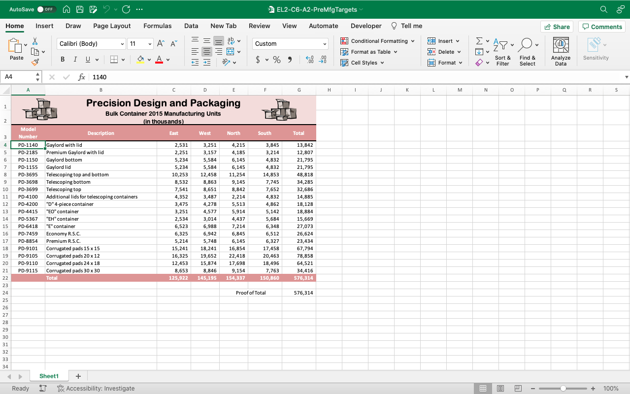Open the Comments pane button
The width and height of the screenshot is (630, 394).
(601, 27)
